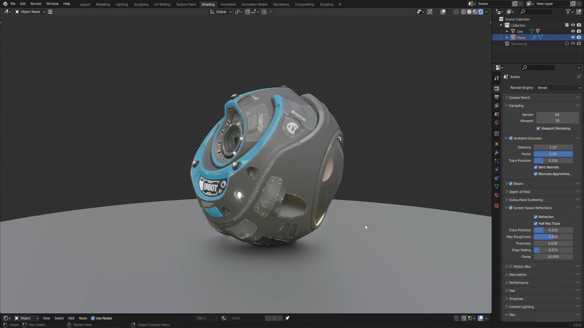Click the snap magnet icon in header
The image size is (584, 328).
(x=247, y=12)
